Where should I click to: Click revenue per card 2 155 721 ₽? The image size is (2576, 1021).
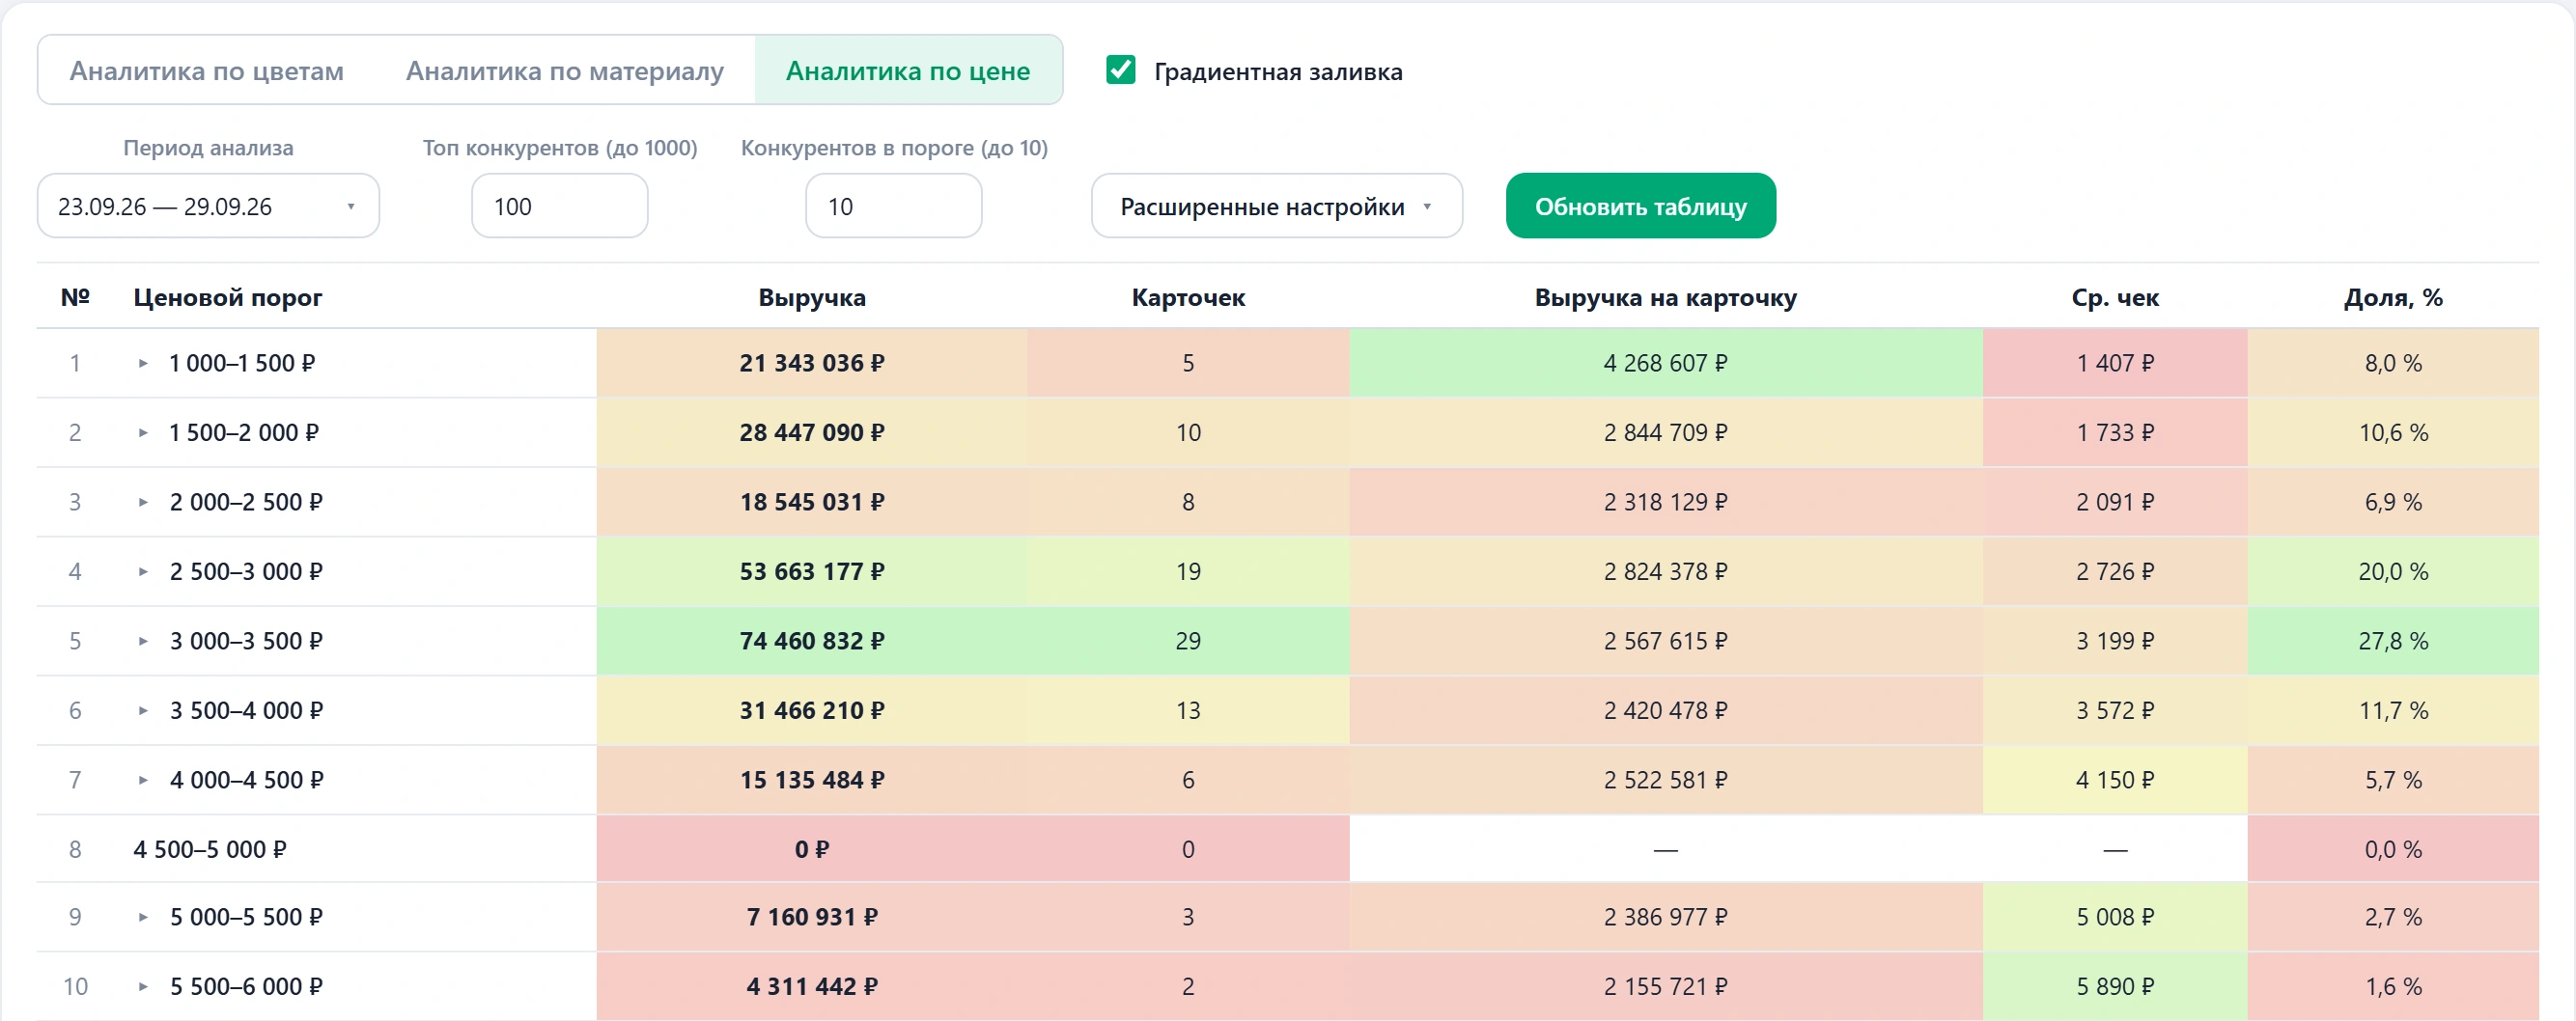[x=1666, y=987]
